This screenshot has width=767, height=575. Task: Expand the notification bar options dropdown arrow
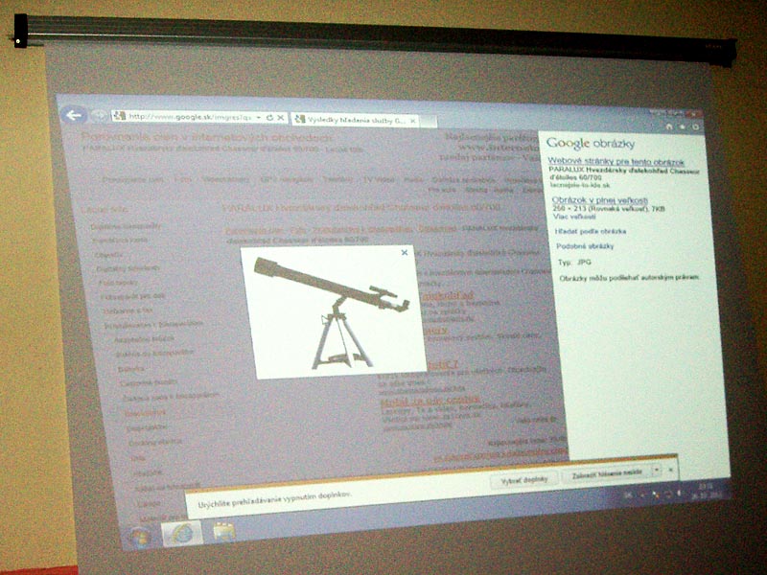655,471
